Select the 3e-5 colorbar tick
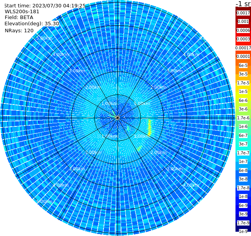This screenshot has height=236, width=251. tap(243, 74)
